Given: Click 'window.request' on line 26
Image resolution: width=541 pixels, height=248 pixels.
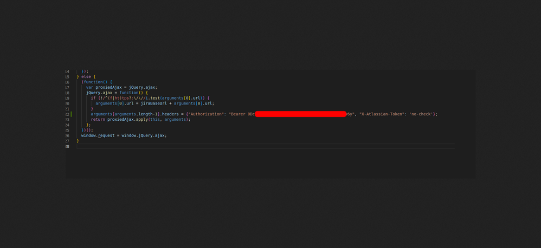Looking at the screenshot, I should [98, 136].
